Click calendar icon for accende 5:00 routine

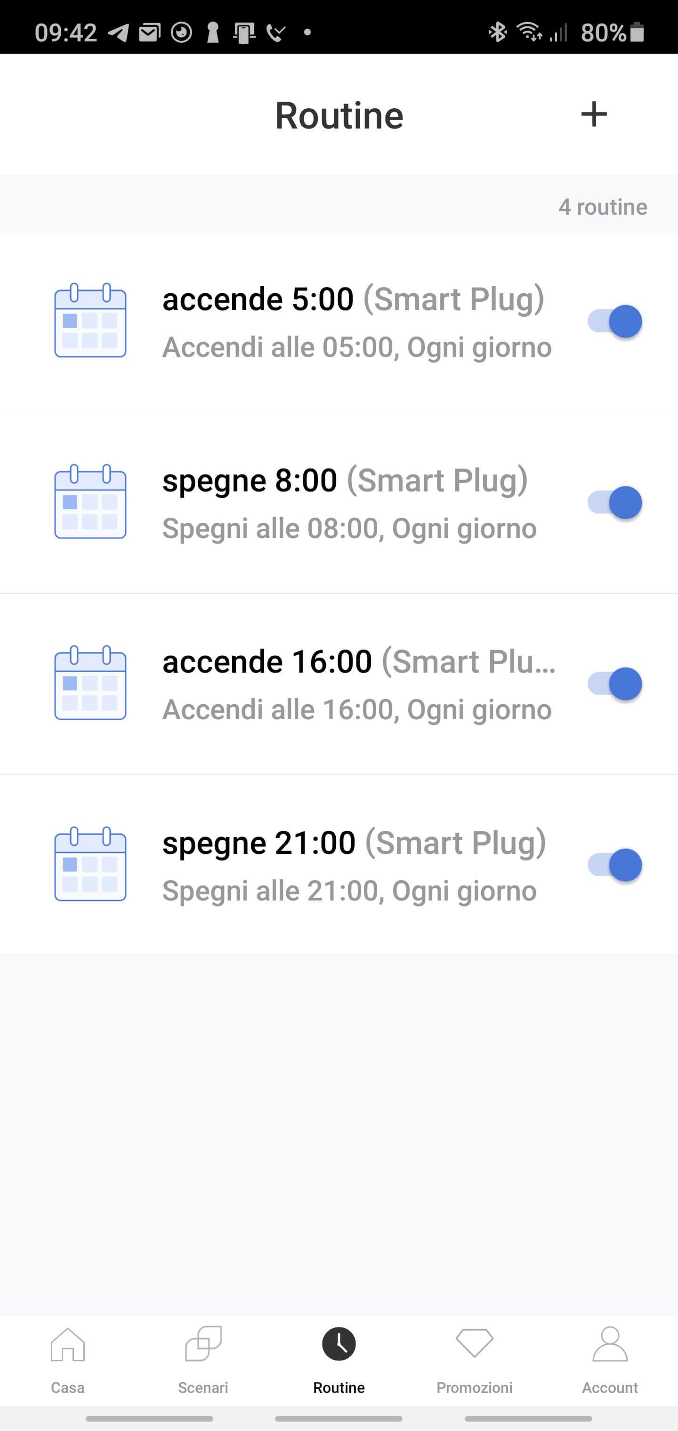(x=90, y=321)
